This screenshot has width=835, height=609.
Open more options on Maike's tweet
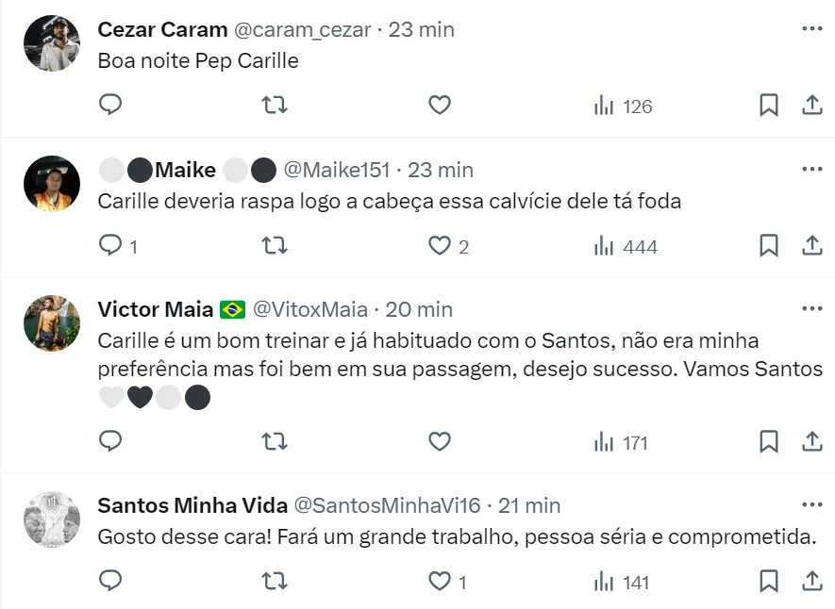(x=811, y=170)
